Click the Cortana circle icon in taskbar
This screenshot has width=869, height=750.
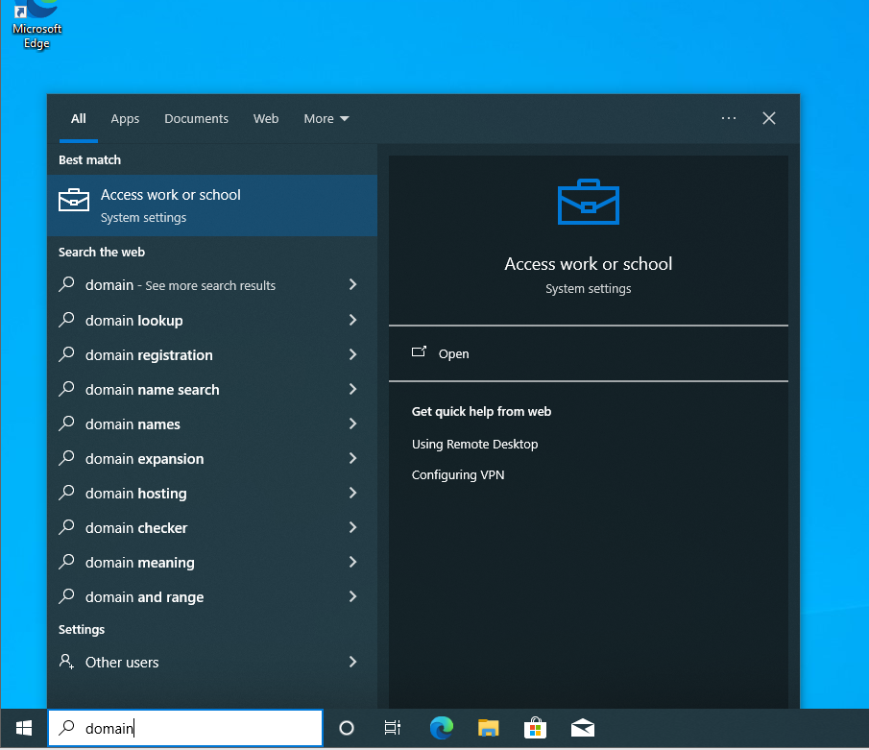pos(347,728)
